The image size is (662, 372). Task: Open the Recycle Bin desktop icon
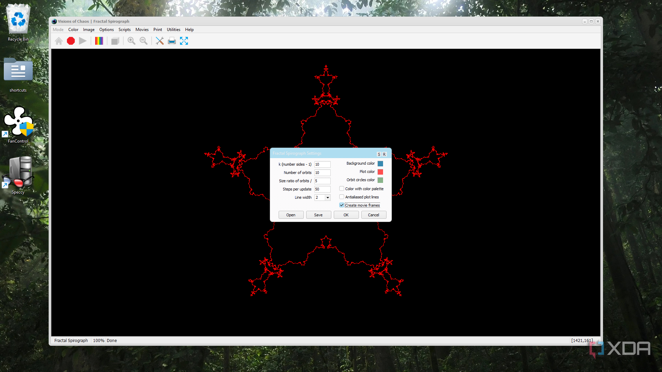(18, 23)
